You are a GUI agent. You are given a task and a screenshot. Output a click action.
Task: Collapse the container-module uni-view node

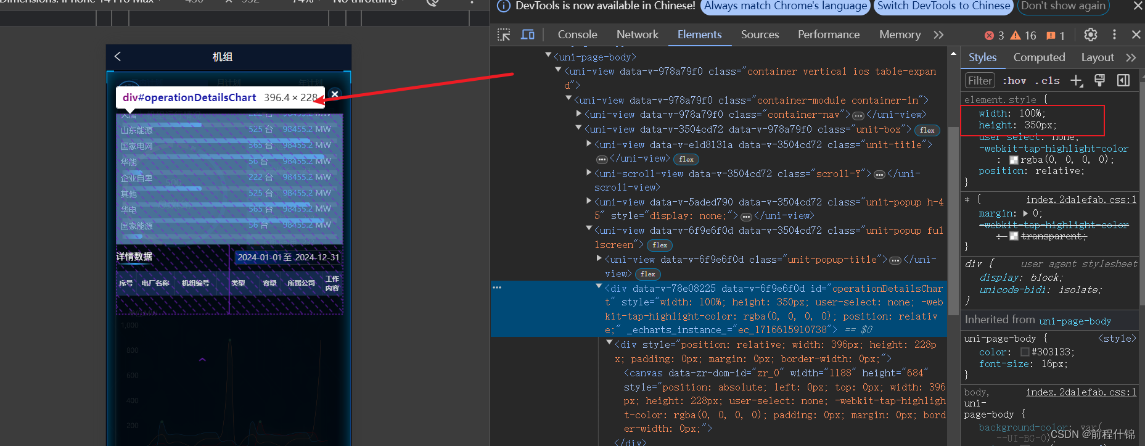(568, 99)
